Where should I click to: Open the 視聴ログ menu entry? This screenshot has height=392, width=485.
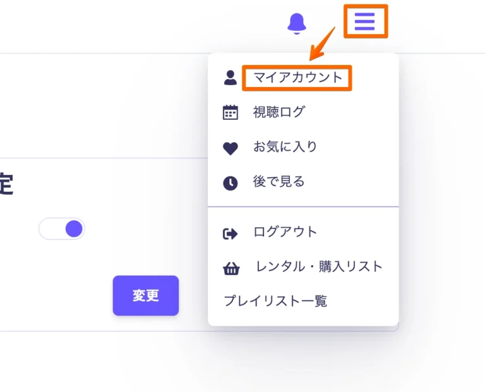[x=279, y=112]
